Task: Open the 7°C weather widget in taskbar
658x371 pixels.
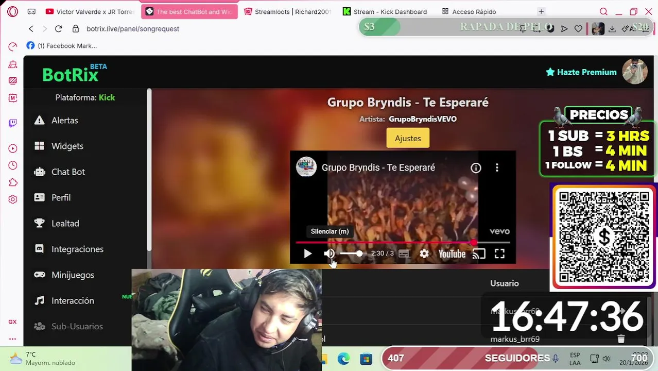Action: tap(42, 359)
